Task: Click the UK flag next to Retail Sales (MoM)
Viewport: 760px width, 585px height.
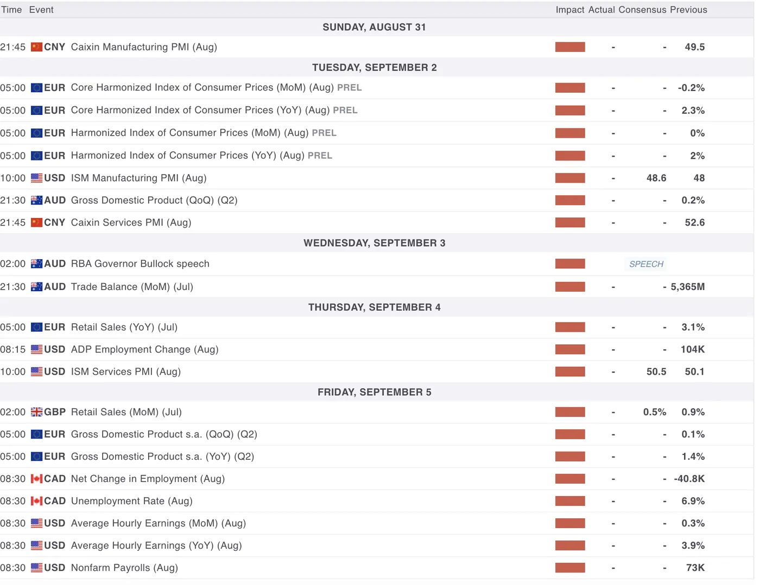Action: 36,412
